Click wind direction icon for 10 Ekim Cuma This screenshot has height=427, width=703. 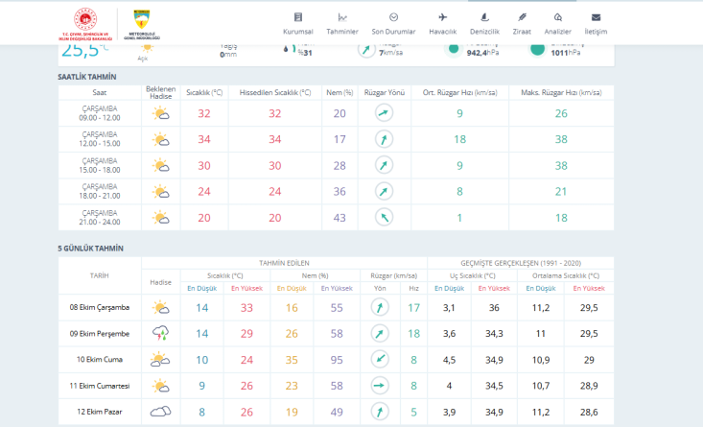click(x=380, y=360)
